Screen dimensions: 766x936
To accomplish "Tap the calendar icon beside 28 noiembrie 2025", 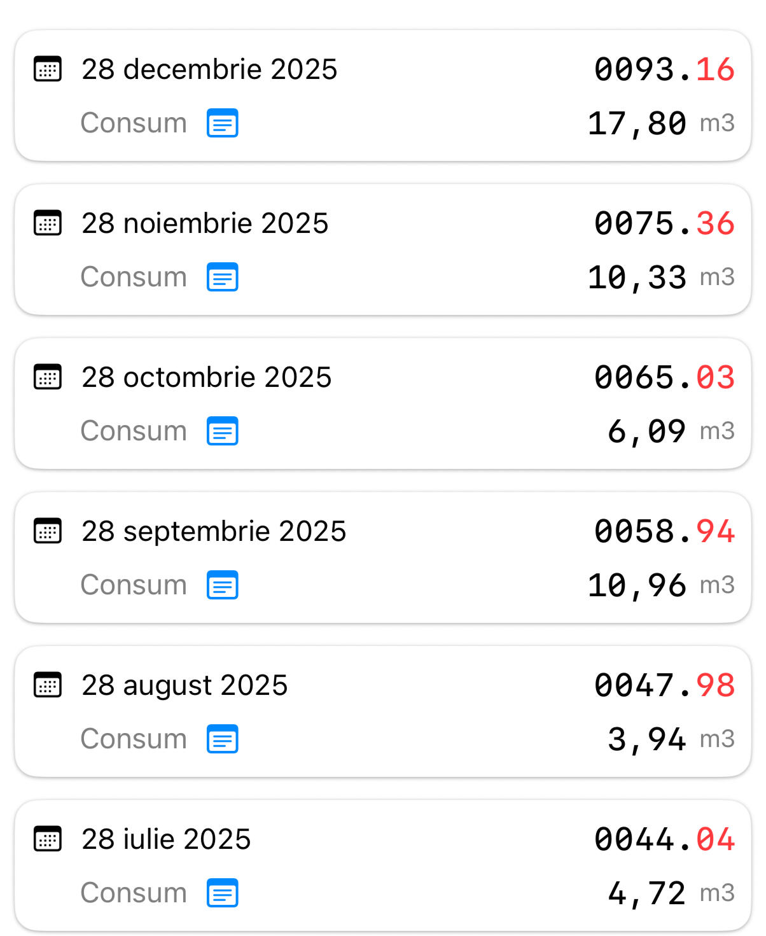I will pyautogui.click(x=48, y=223).
